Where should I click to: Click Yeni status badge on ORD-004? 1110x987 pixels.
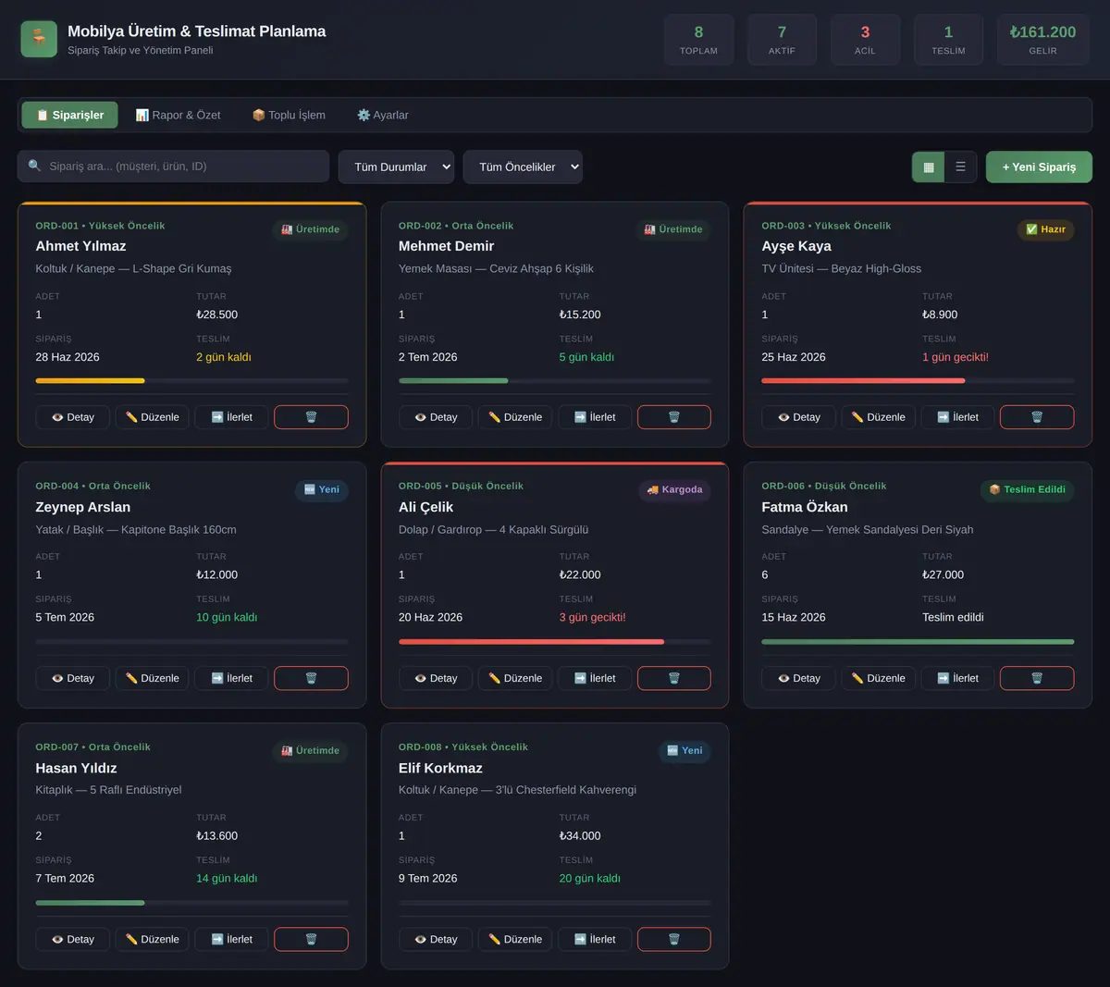pos(322,489)
